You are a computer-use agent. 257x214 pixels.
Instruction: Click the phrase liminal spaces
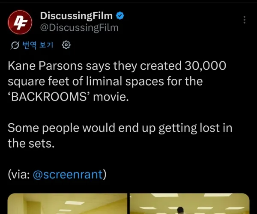125,81
